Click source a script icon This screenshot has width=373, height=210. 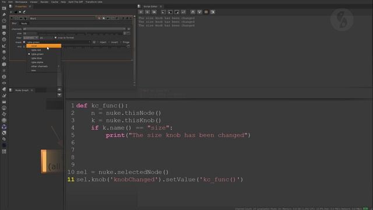pos(163,12)
